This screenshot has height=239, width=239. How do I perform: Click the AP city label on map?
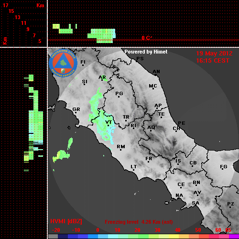pyautogui.click(x=158, y=106)
